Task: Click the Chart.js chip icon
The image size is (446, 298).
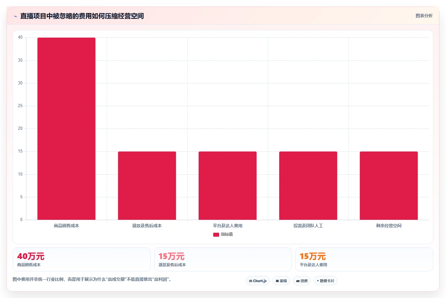Action: click(251, 281)
